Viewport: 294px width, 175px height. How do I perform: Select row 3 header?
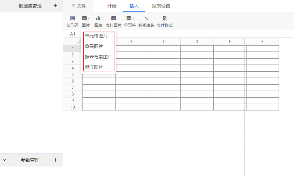tap(73, 62)
